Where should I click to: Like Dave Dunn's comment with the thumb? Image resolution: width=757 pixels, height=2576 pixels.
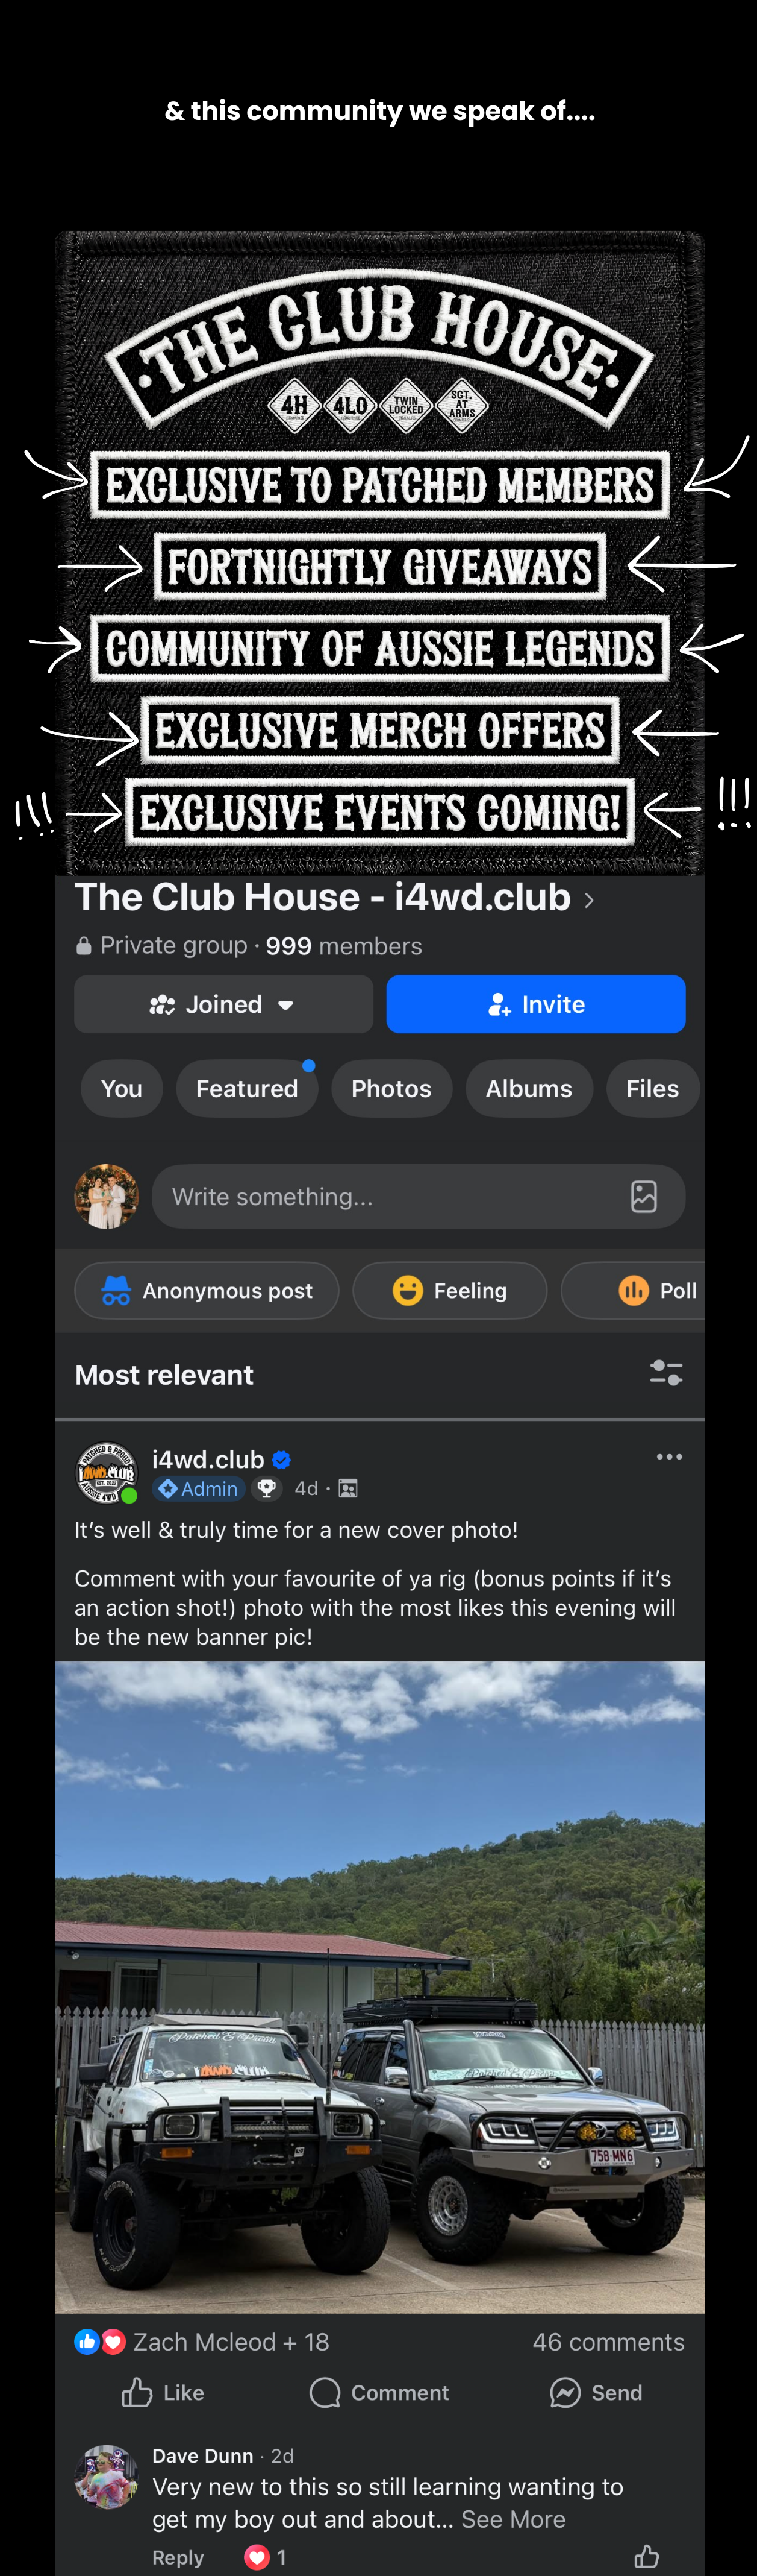647,2557
